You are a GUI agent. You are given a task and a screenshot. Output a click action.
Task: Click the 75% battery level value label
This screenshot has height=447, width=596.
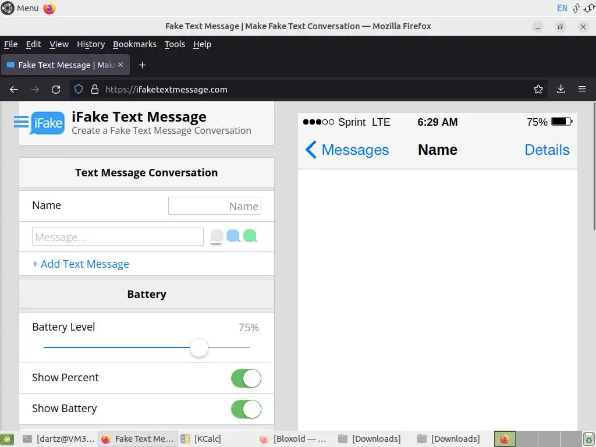(248, 327)
